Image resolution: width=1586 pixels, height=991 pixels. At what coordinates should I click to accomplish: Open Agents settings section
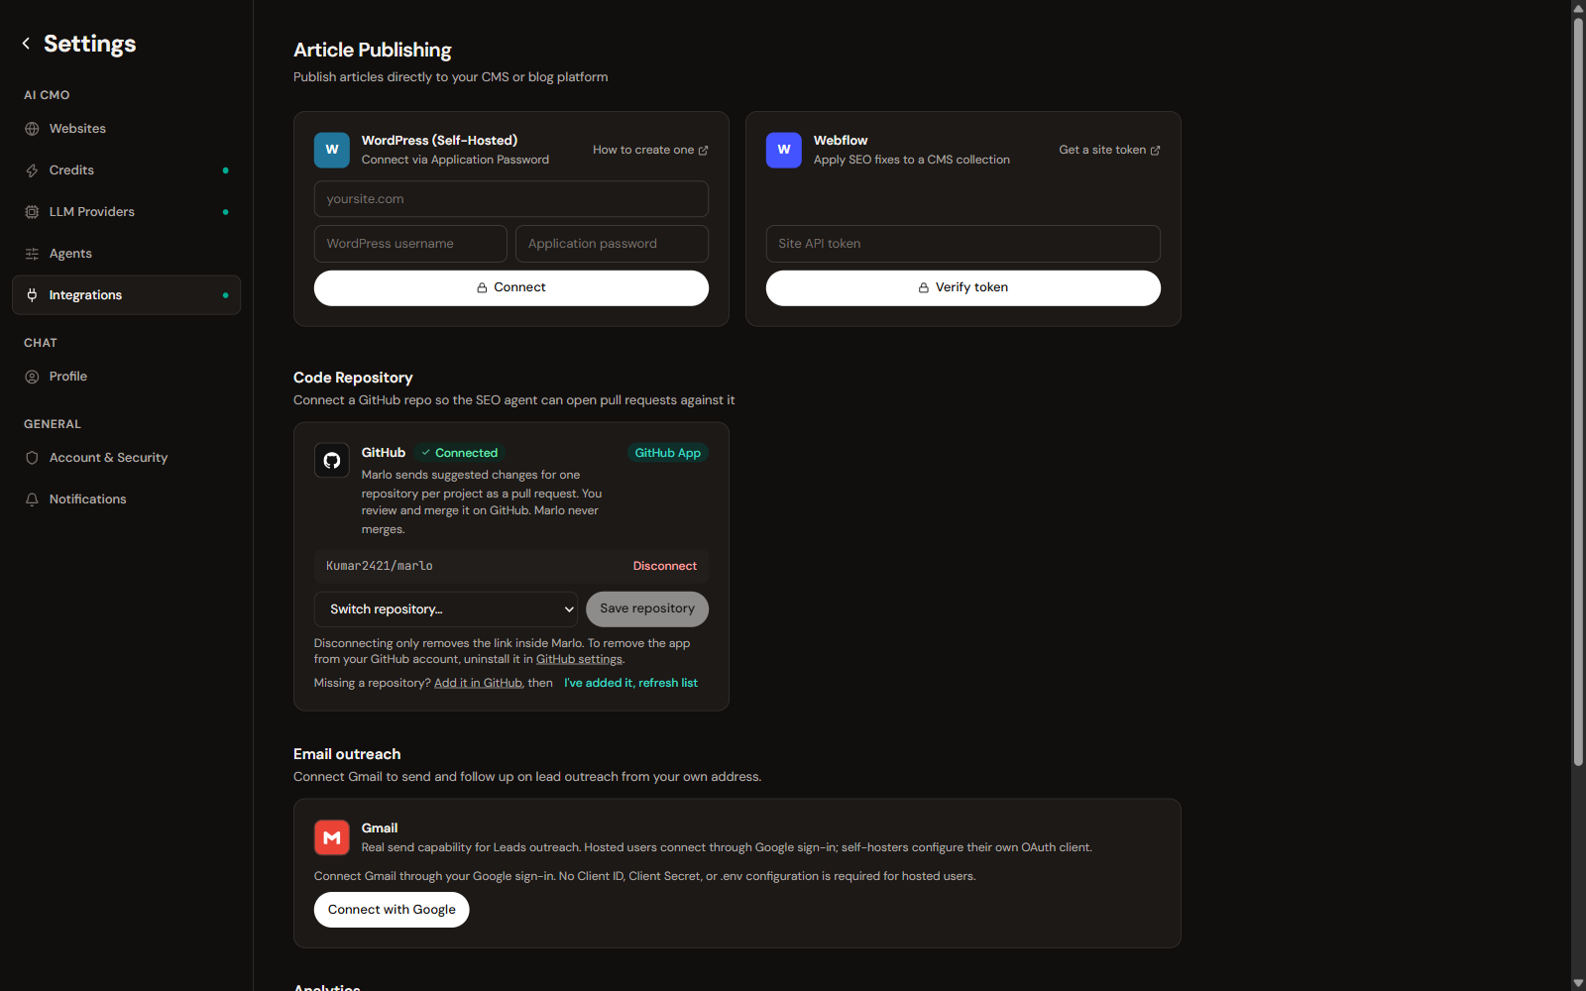(126, 254)
